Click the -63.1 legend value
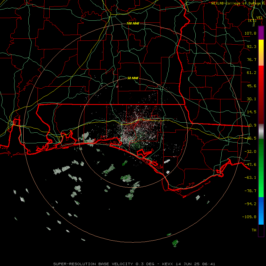The image size is (266, 266). [250, 178]
